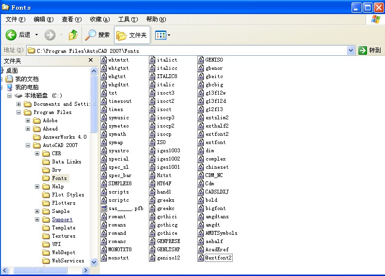Select the GENISO font file icon
The width and height of the screenshot is (385, 276).
(x=201, y=60)
